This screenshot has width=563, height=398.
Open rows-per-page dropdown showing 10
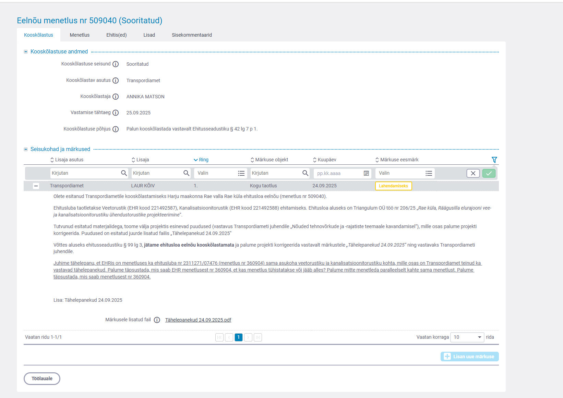tap(467, 337)
